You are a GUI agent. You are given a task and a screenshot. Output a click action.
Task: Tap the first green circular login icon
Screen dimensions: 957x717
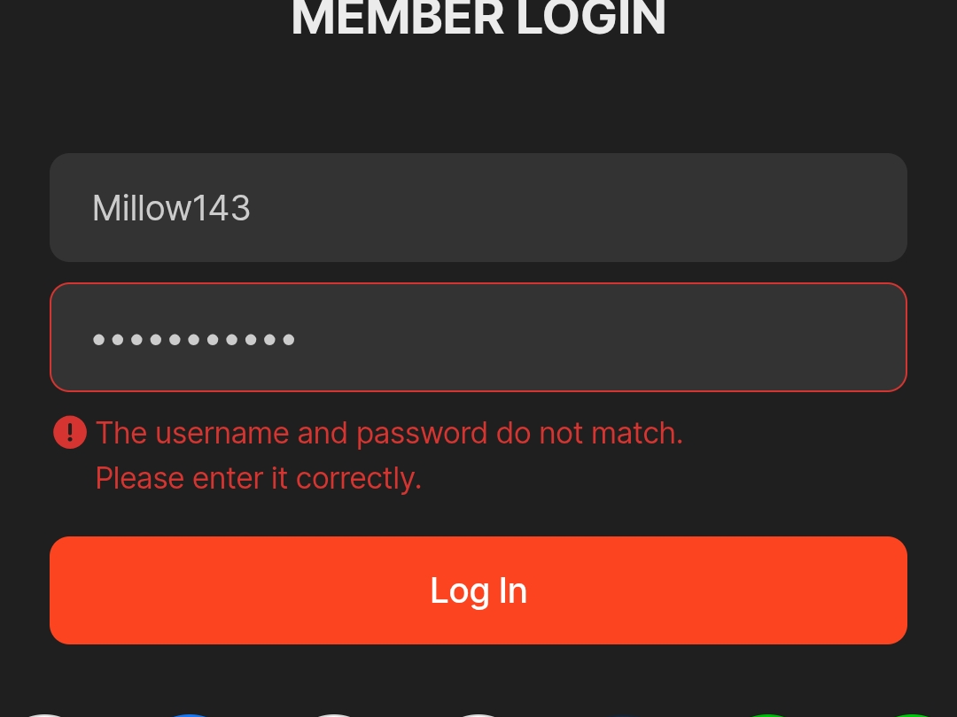tap(769, 713)
